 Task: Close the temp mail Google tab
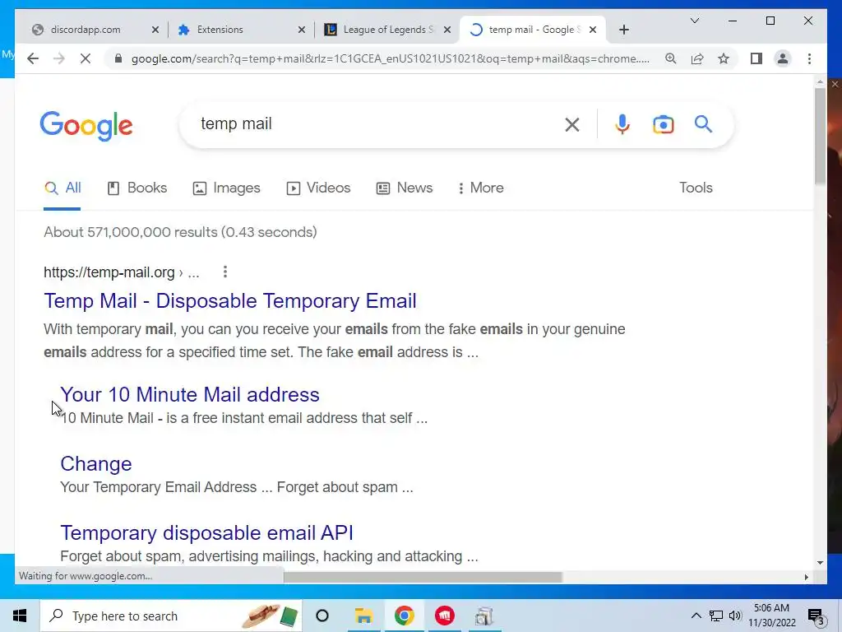pos(593,30)
